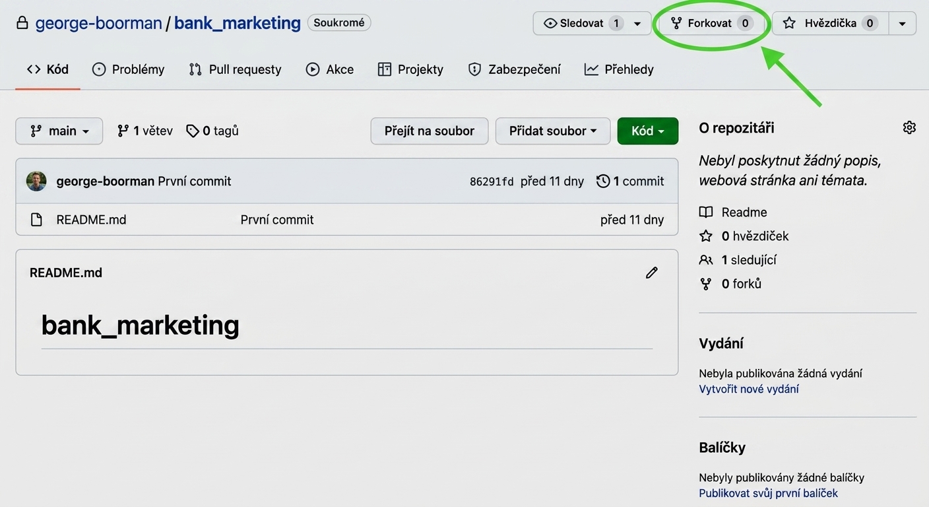Click the star icon by 0 hvězdiček
This screenshot has width=929, height=507.
(x=706, y=236)
